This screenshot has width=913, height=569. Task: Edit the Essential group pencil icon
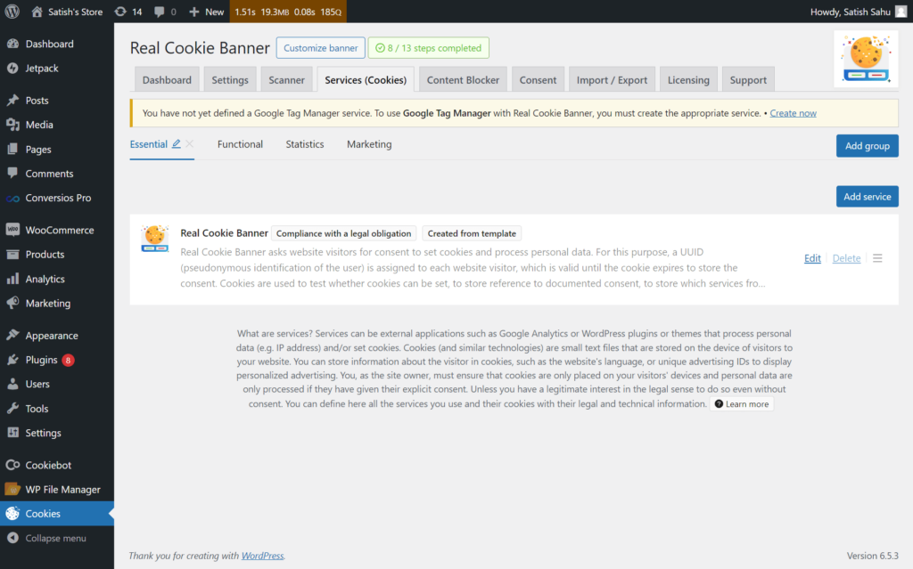pos(176,143)
